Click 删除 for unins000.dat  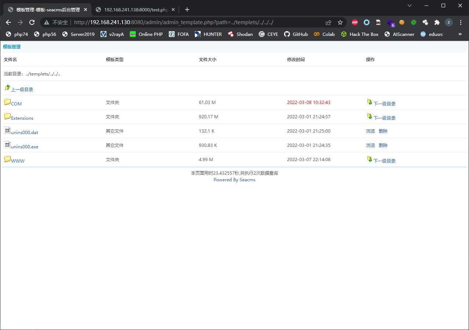point(383,131)
